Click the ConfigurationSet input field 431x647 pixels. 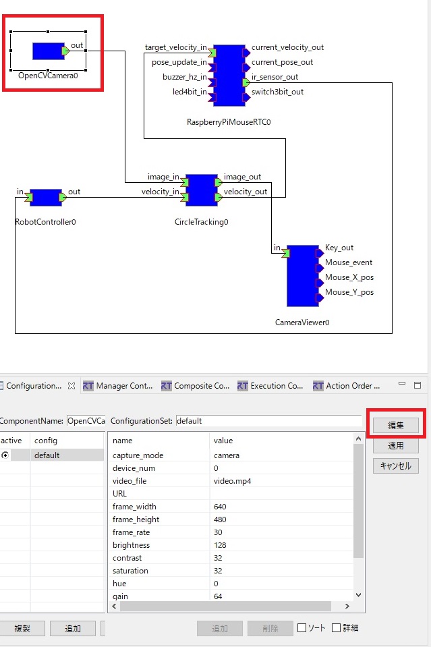pos(268,421)
